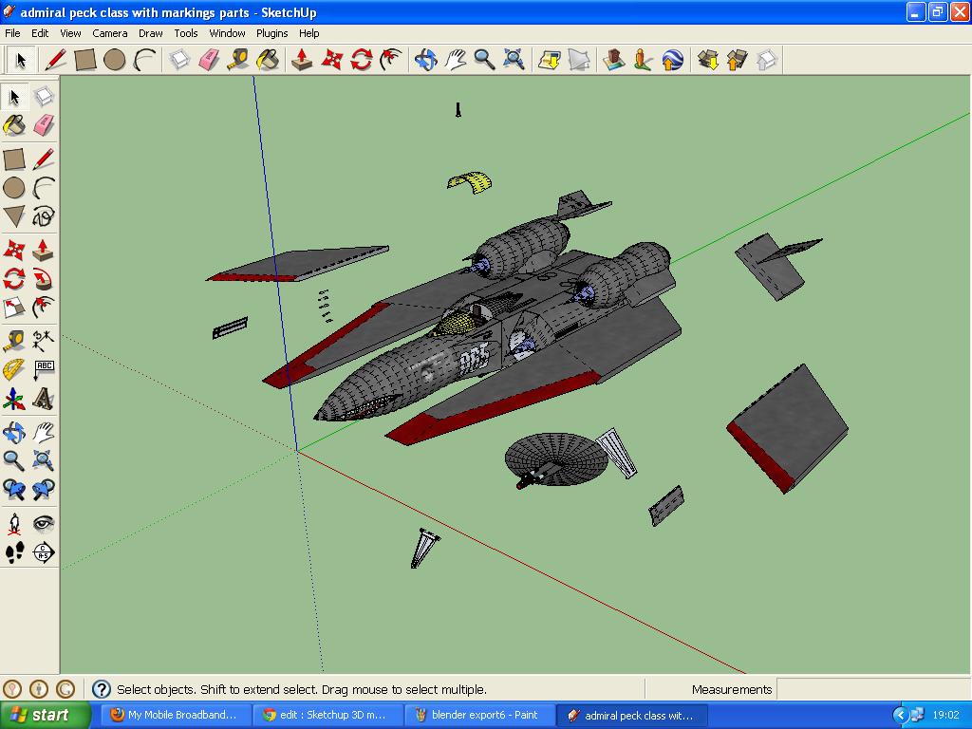This screenshot has height=729, width=972.
Task: Activate the Push/Pull tool
Action: (42, 248)
